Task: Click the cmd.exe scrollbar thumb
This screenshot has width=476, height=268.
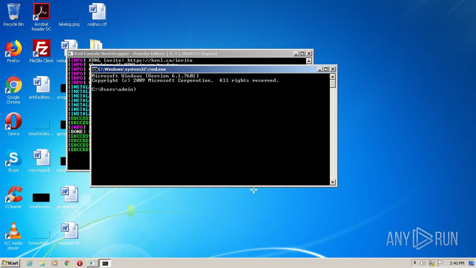Action: click(333, 83)
